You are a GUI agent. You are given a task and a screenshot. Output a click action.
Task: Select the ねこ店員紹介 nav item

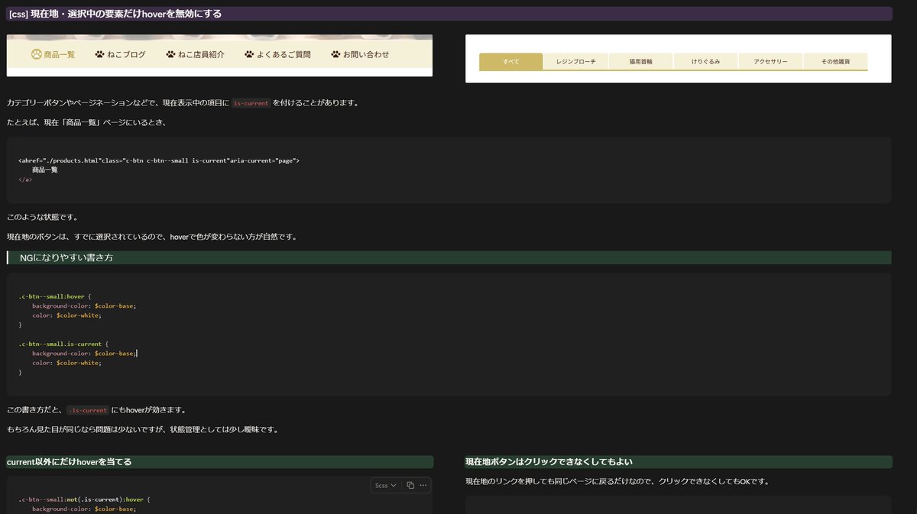pyautogui.click(x=195, y=54)
